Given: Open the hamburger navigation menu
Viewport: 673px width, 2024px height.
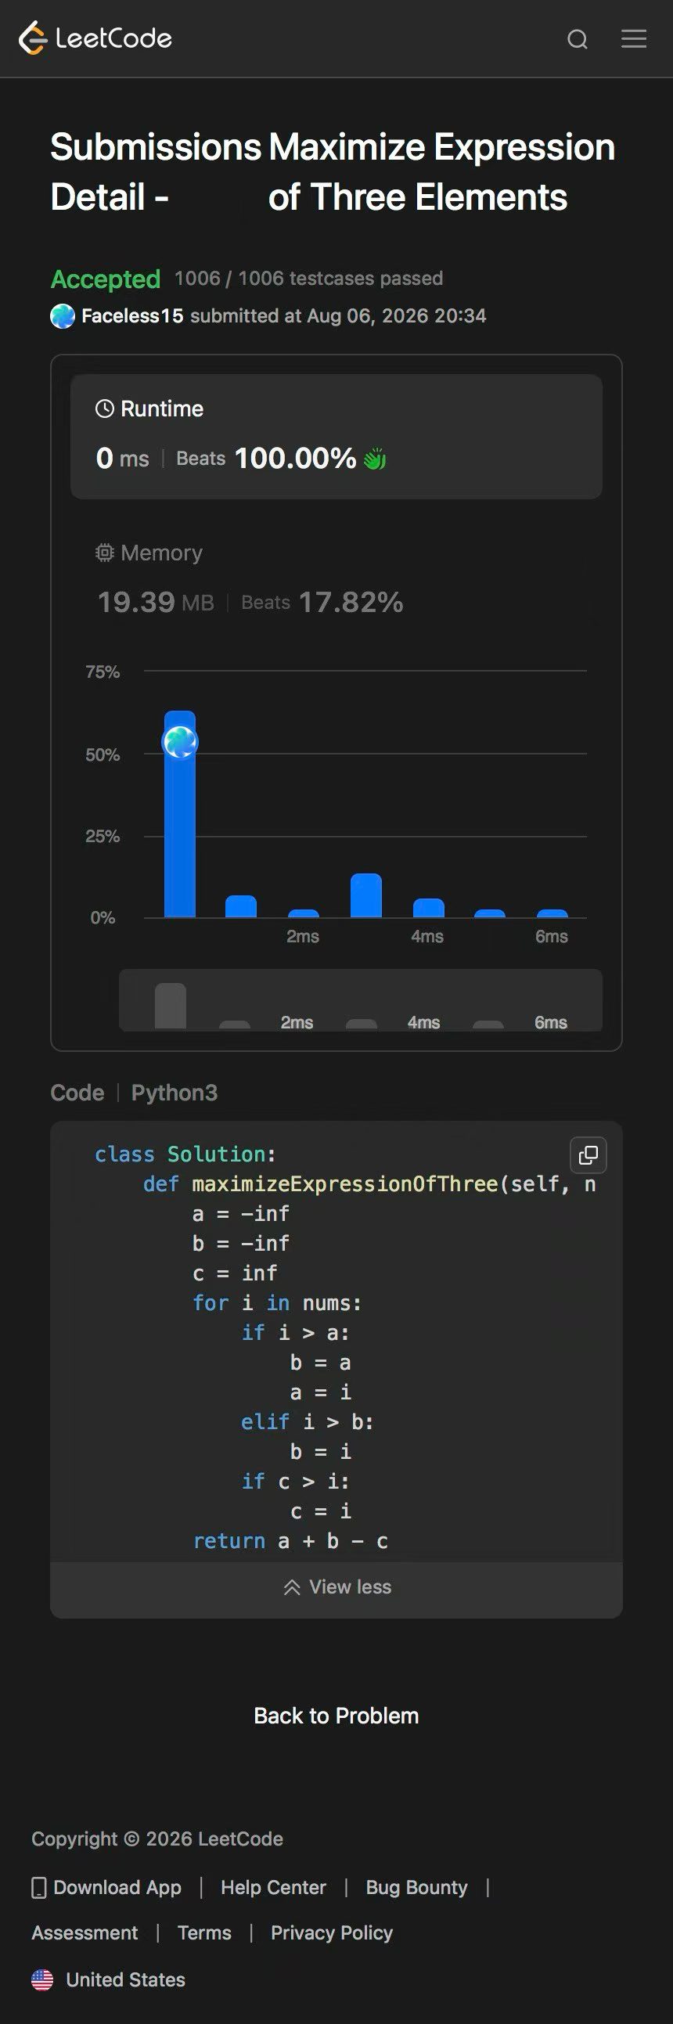Looking at the screenshot, I should coord(634,38).
